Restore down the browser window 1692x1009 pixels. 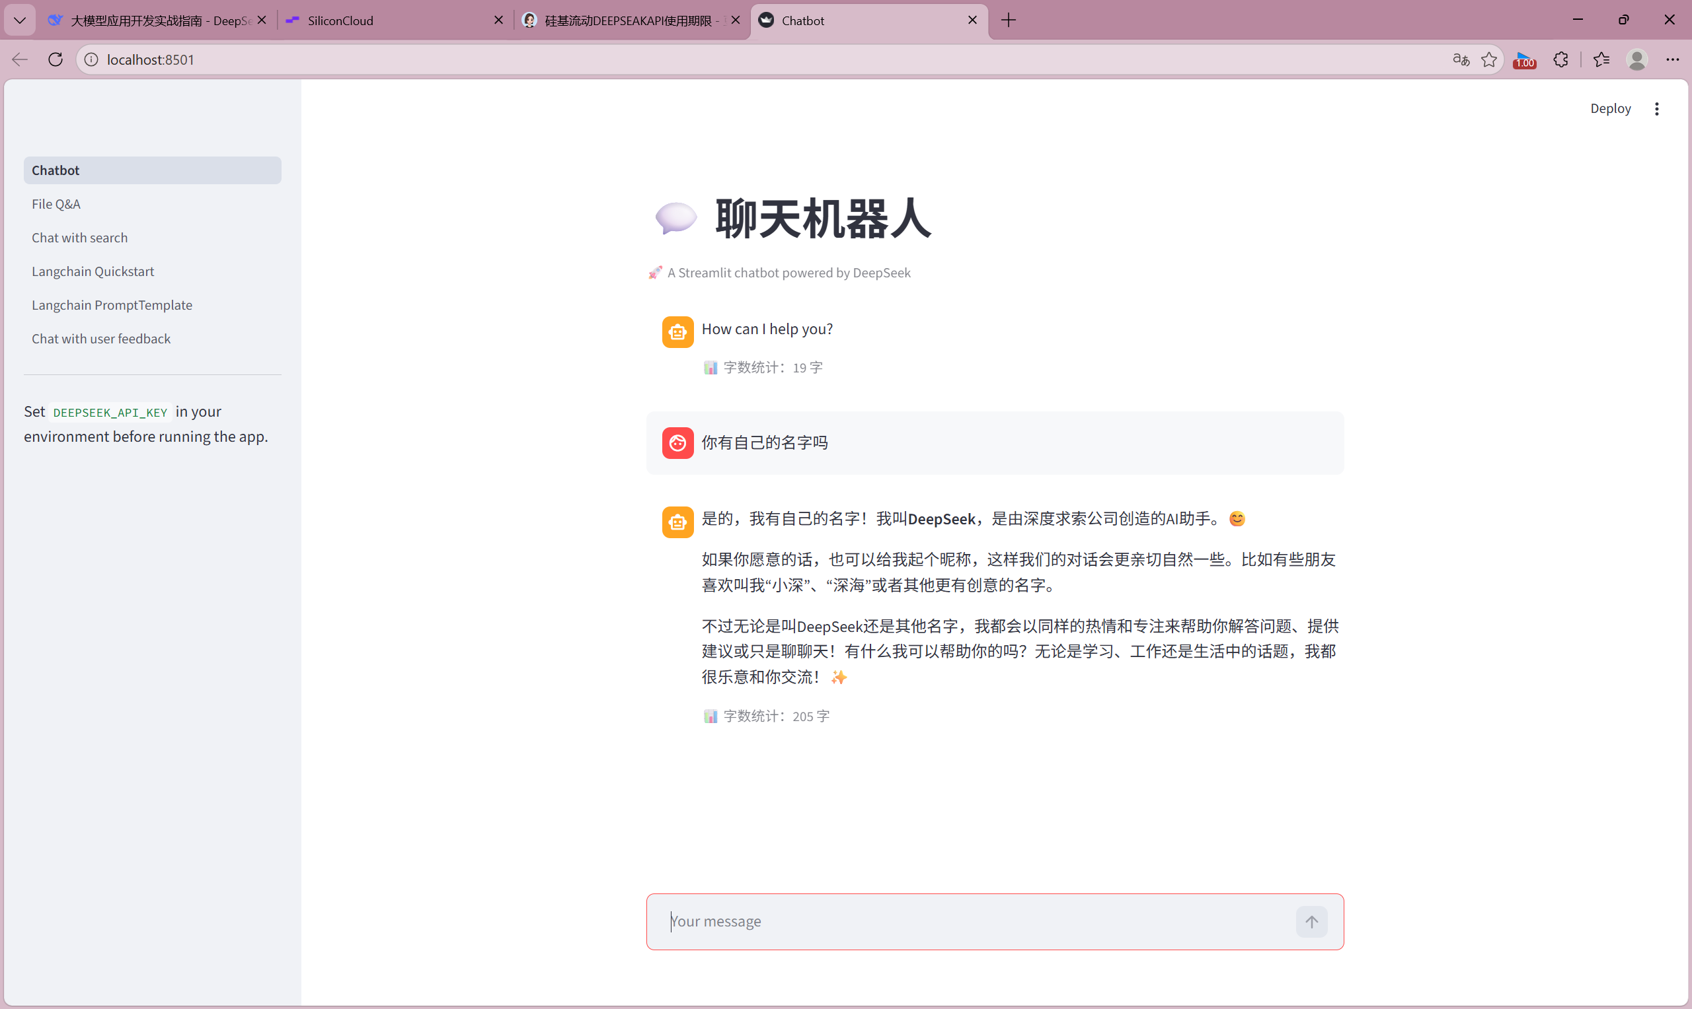tap(1623, 20)
